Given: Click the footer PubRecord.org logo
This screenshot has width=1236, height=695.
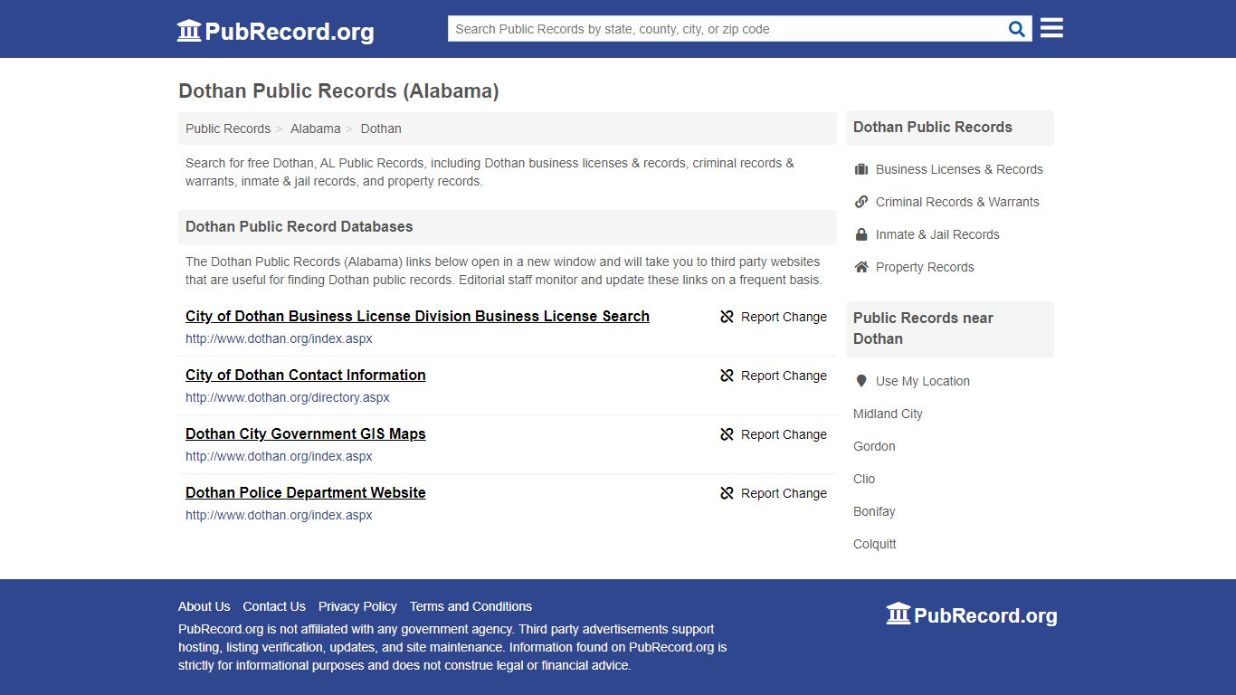Looking at the screenshot, I should coord(972,615).
